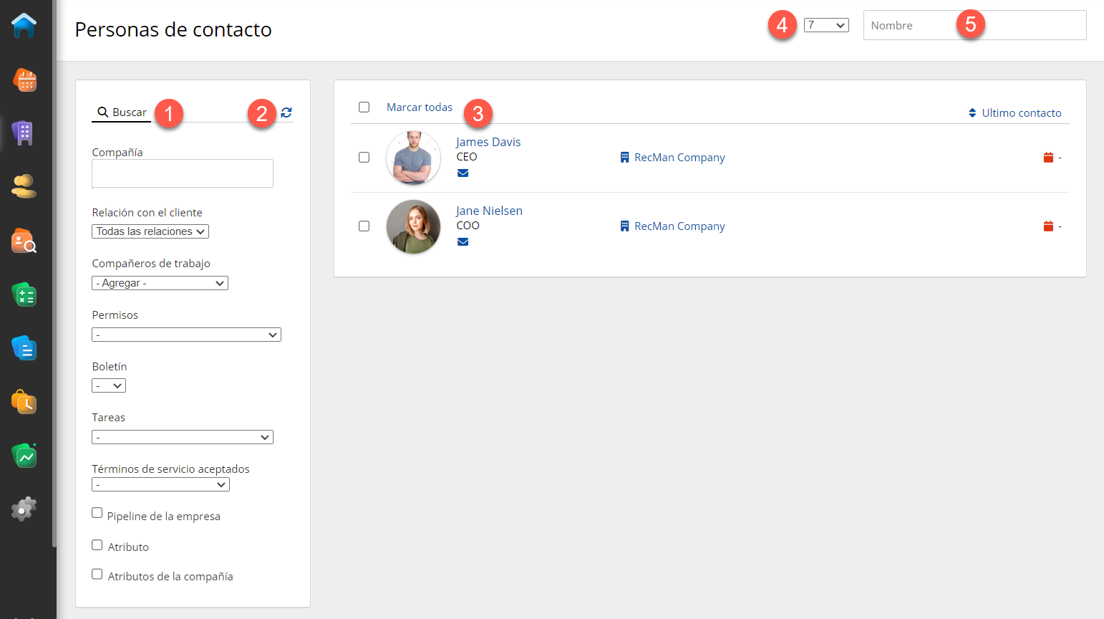The width and height of the screenshot is (1104, 619).
Task: Check the Marcar todas checkbox
Action: click(364, 107)
